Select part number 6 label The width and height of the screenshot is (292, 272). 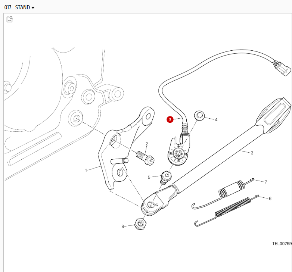[x=270, y=198]
